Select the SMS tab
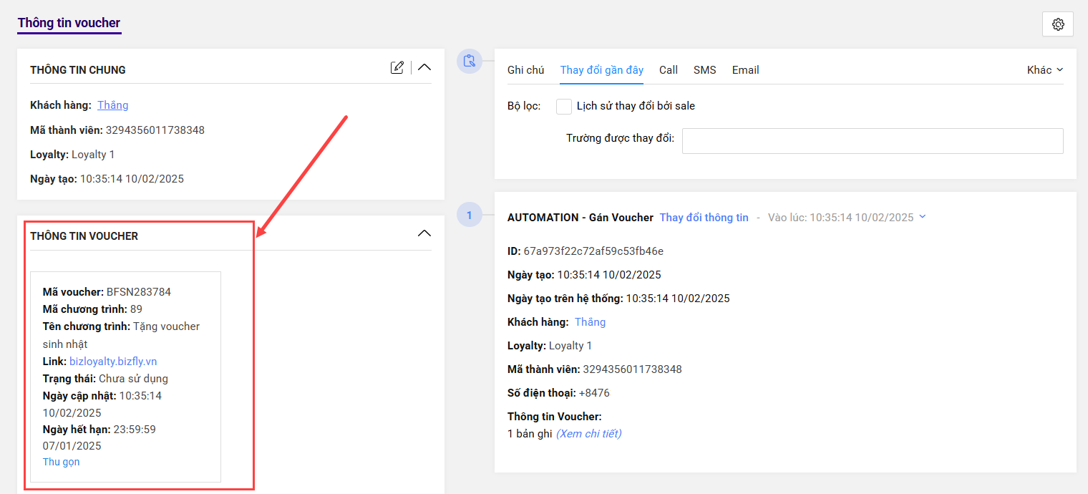1088x494 pixels. [x=705, y=70]
